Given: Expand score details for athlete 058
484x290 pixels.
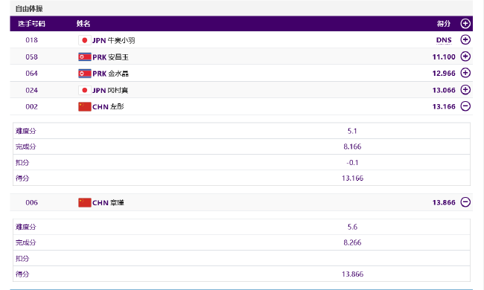Looking at the screenshot, I should [465, 57].
